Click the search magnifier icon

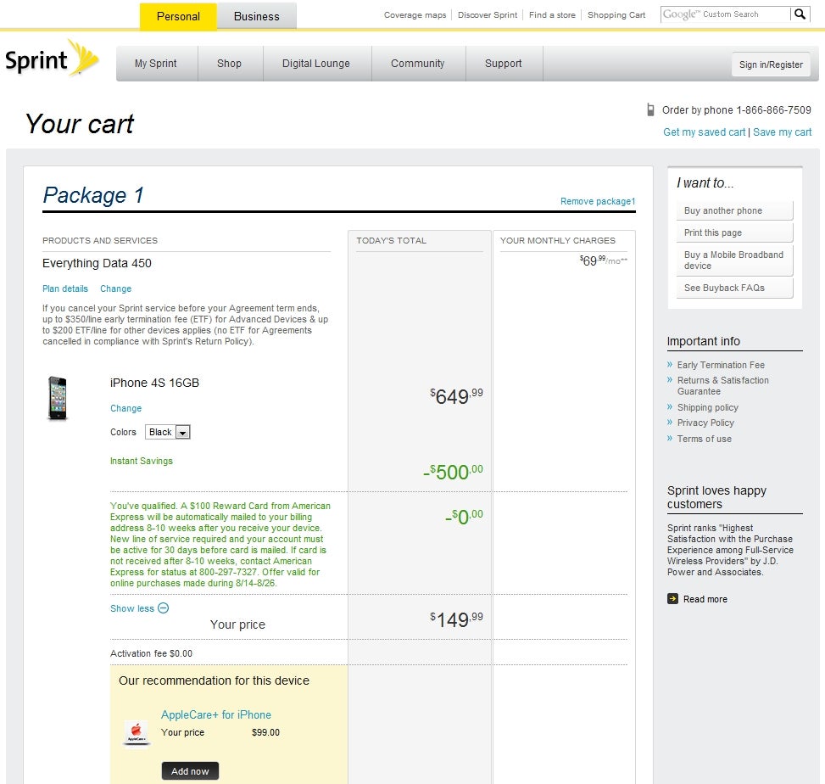[x=800, y=14]
